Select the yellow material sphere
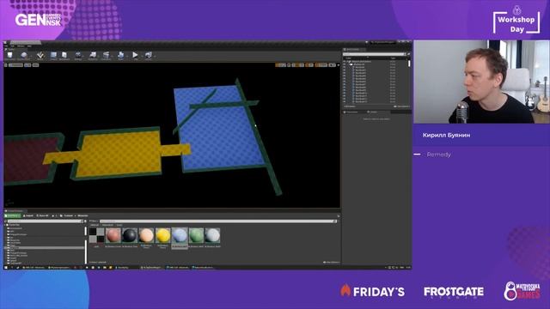The image size is (550, 309). tap(162, 235)
